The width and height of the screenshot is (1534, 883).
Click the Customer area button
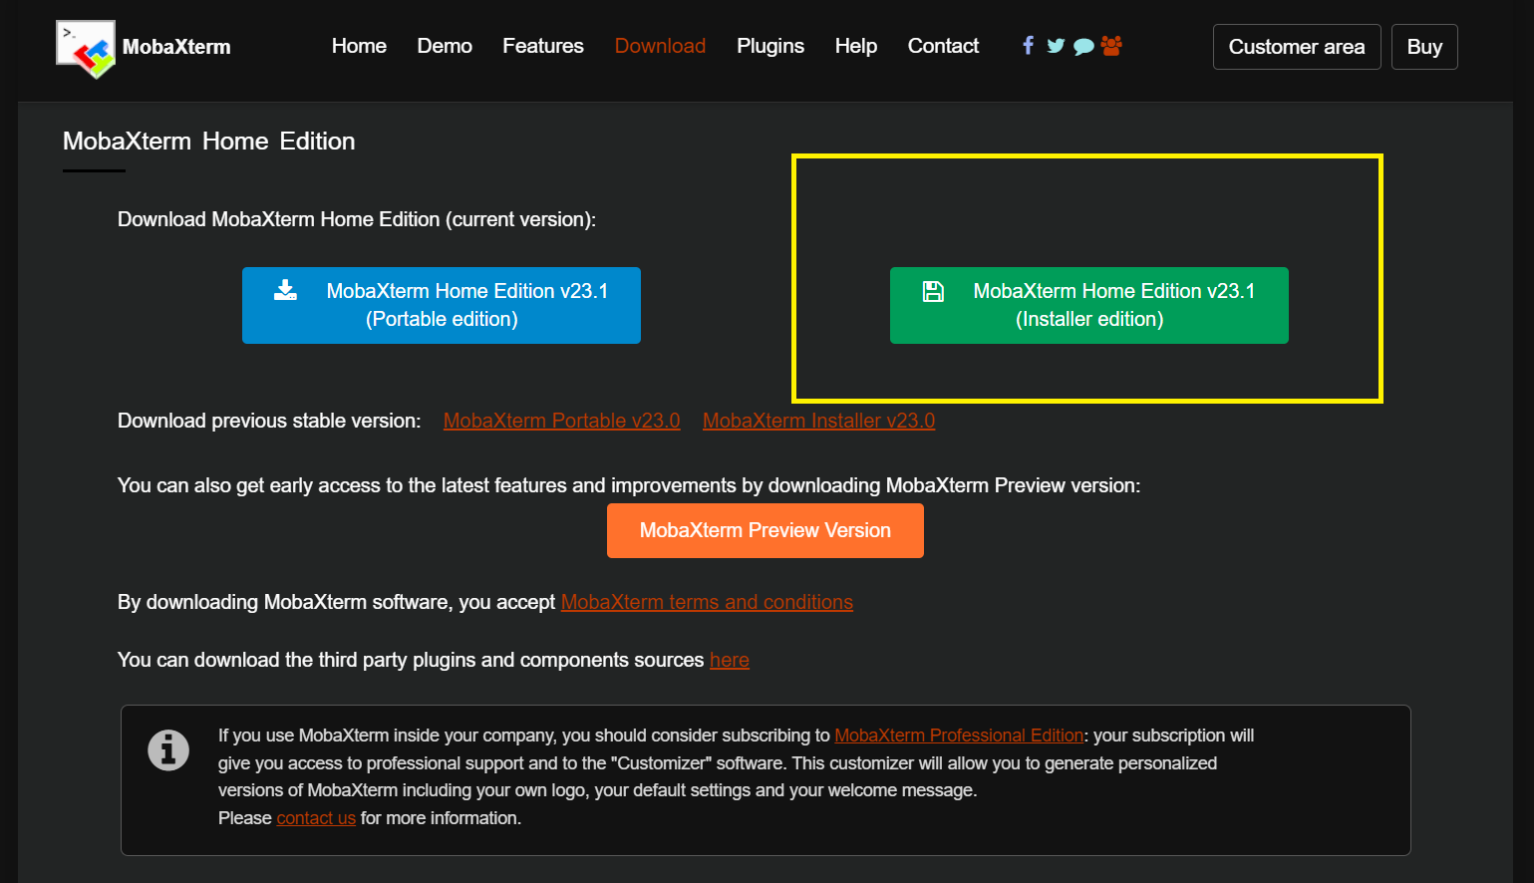(x=1297, y=47)
